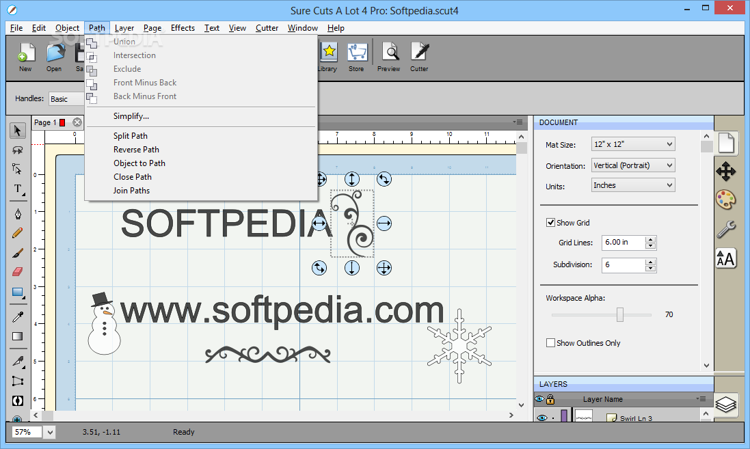The width and height of the screenshot is (750, 449).
Task: Open the Cutter menu
Action: click(267, 28)
